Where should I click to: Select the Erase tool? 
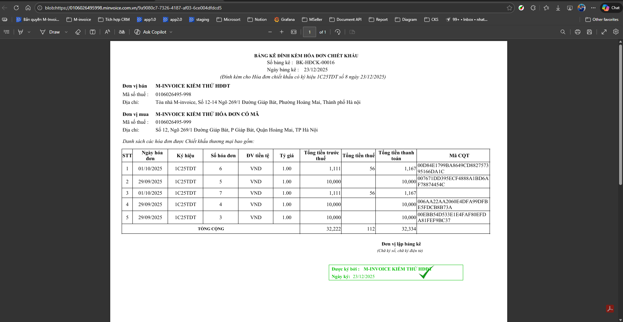78,32
